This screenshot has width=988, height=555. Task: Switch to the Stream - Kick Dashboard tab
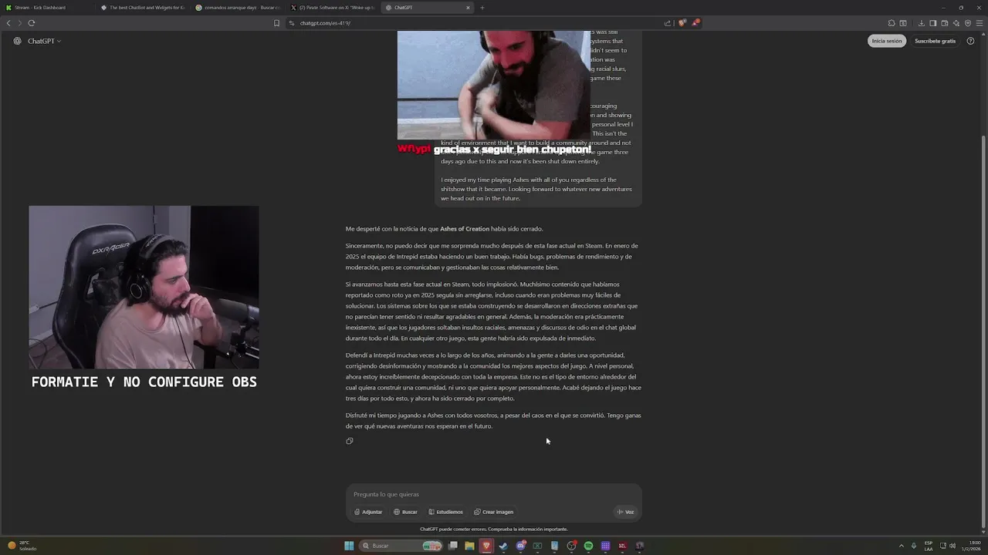48,8
